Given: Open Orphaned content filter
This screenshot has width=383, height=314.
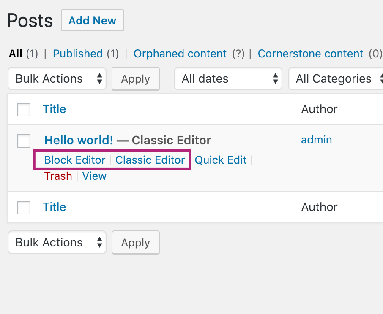Looking at the screenshot, I should click(x=180, y=54).
